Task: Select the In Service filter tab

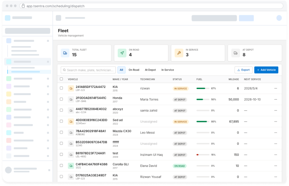Action: coord(168,70)
